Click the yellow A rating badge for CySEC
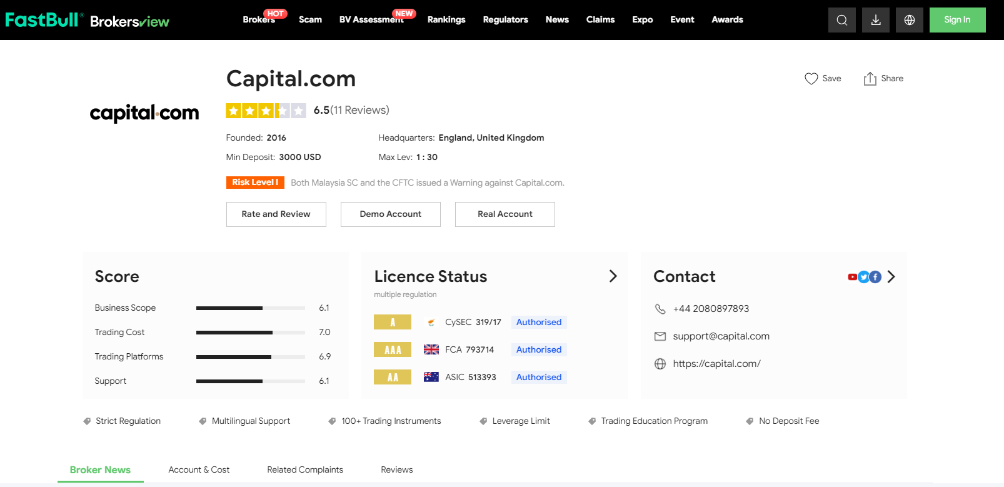The image size is (1004, 487). [393, 322]
